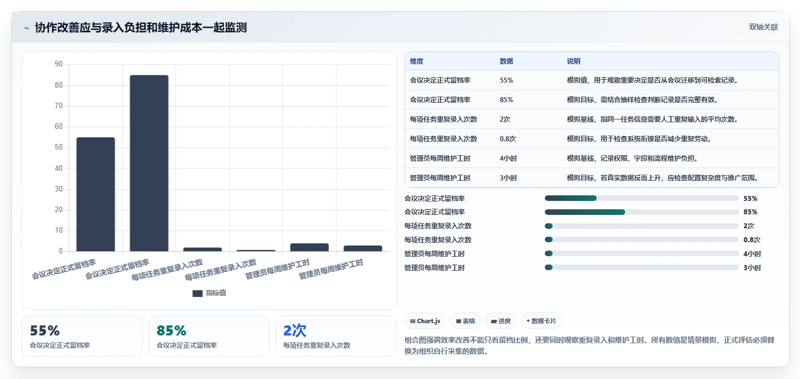Open the blue 2次 data card

335,336
